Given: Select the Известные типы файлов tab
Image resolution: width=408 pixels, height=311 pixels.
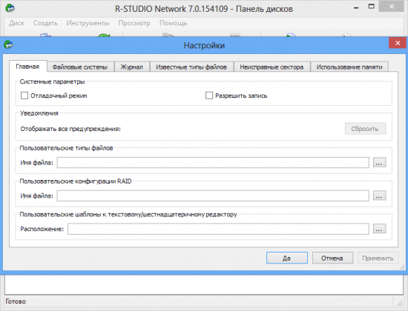Looking at the screenshot, I should [x=191, y=67].
